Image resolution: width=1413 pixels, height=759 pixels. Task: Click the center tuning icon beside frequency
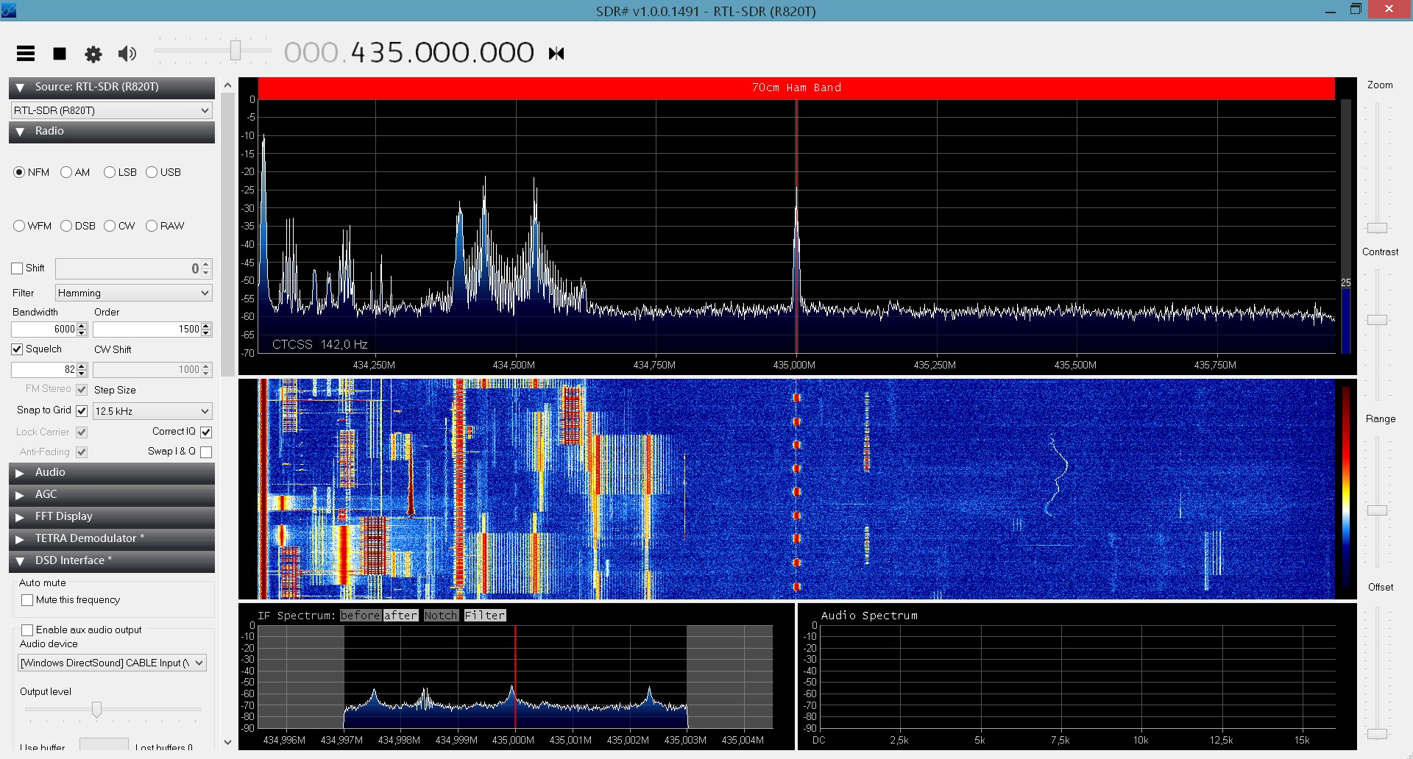point(556,53)
